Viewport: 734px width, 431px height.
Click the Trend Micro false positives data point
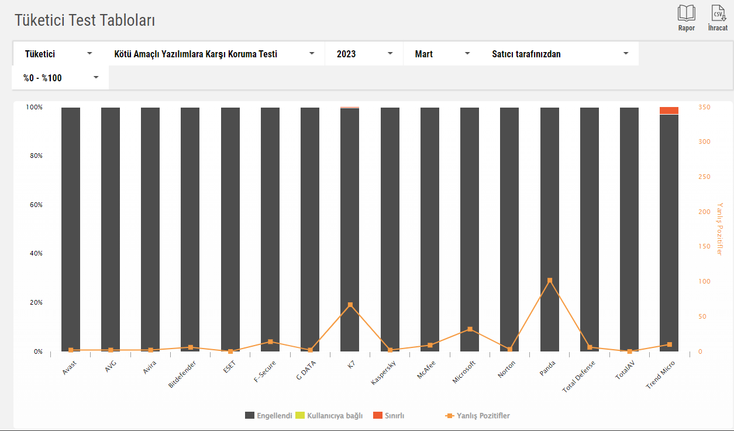[x=669, y=344]
